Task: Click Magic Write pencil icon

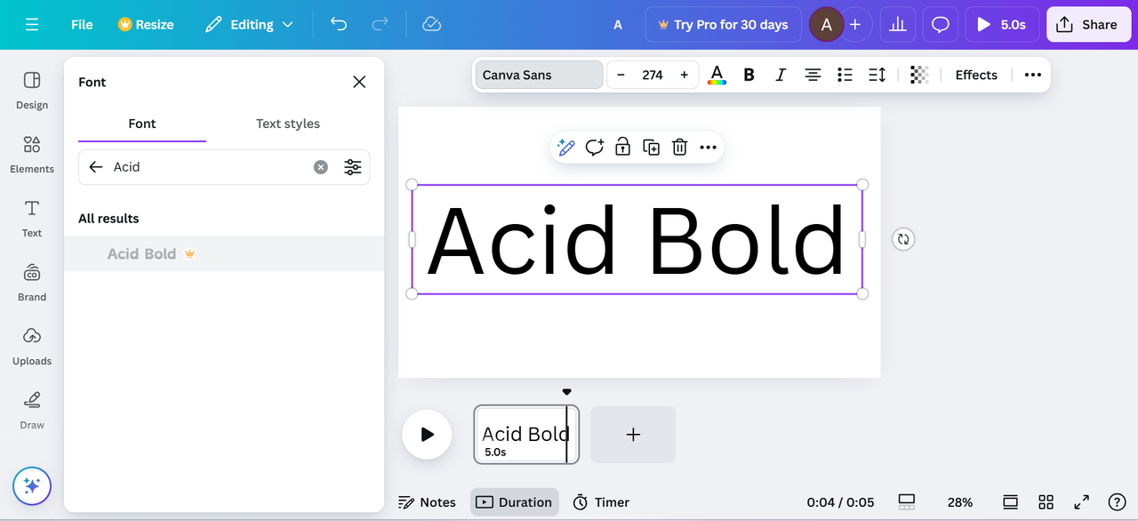Action: tap(566, 148)
